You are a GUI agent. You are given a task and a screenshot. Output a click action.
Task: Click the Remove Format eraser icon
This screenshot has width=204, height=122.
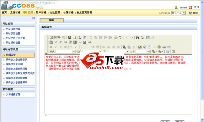point(153,37)
